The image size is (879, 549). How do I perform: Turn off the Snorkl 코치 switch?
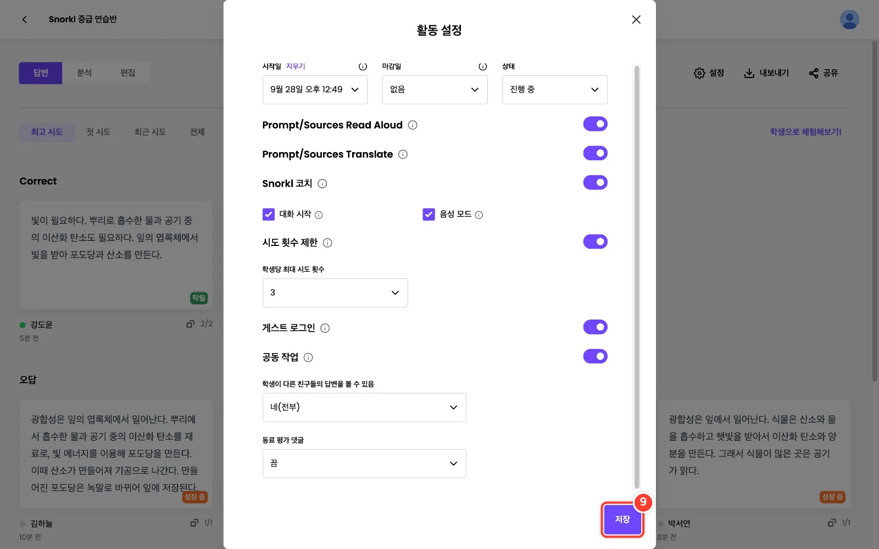point(595,182)
